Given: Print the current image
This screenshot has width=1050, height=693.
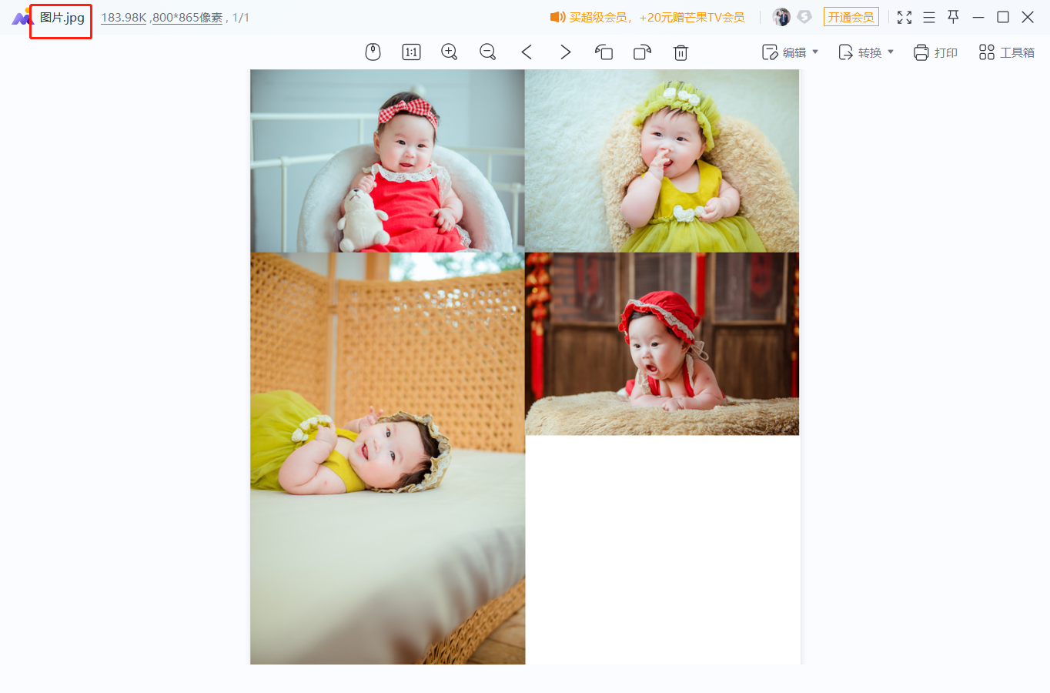Looking at the screenshot, I should [935, 52].
